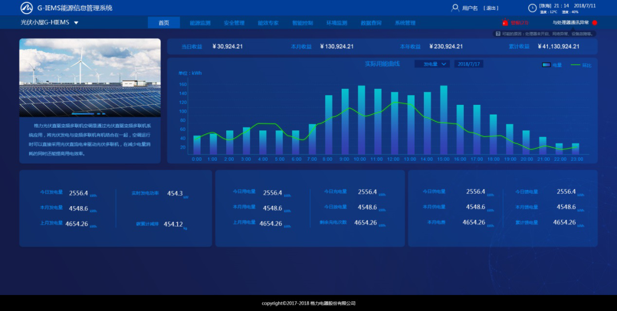Image resolution: width=617 pixels, height=311 pixels.
Task: Select the 数据查询 menu item
Action: pyautogui.click(x=371, y=23)
